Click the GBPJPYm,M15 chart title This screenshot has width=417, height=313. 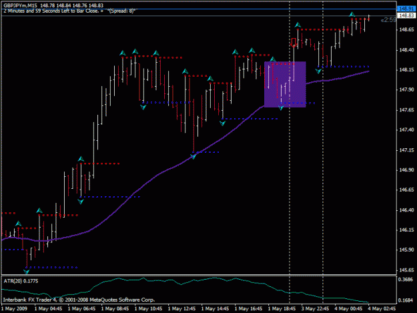[x=20, y=5]
